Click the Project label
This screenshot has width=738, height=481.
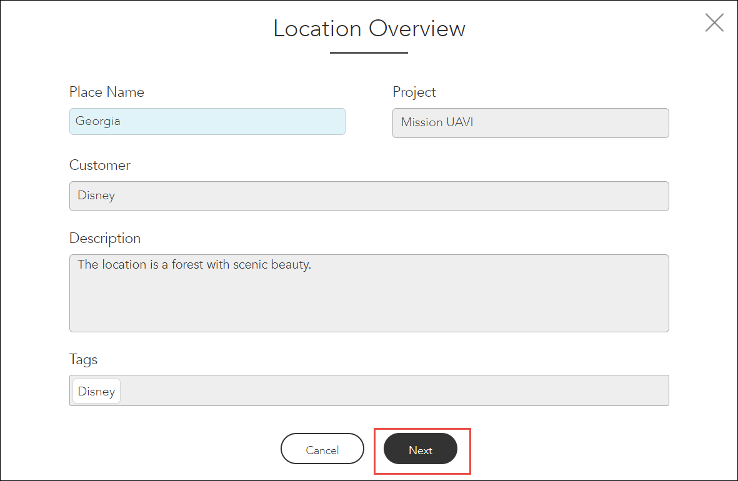click(x=414, y=92)
